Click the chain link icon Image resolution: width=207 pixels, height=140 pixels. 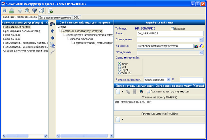pos(52,52)
